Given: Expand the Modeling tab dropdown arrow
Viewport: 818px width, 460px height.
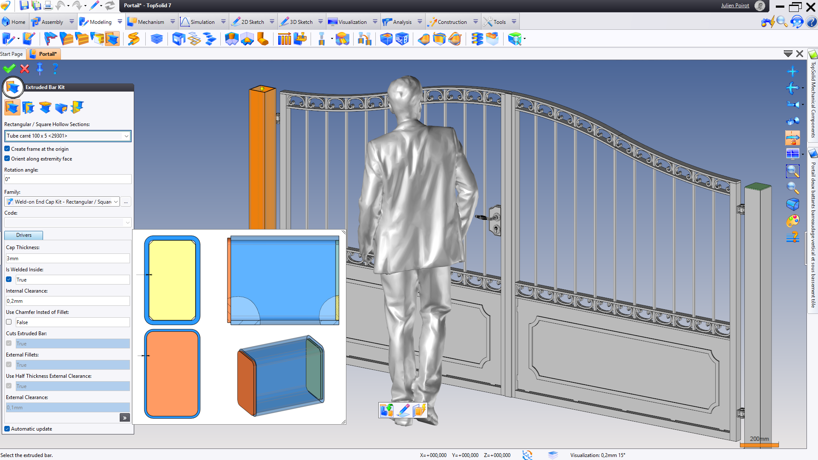Looking at the screenshot, I should (120, 22).
